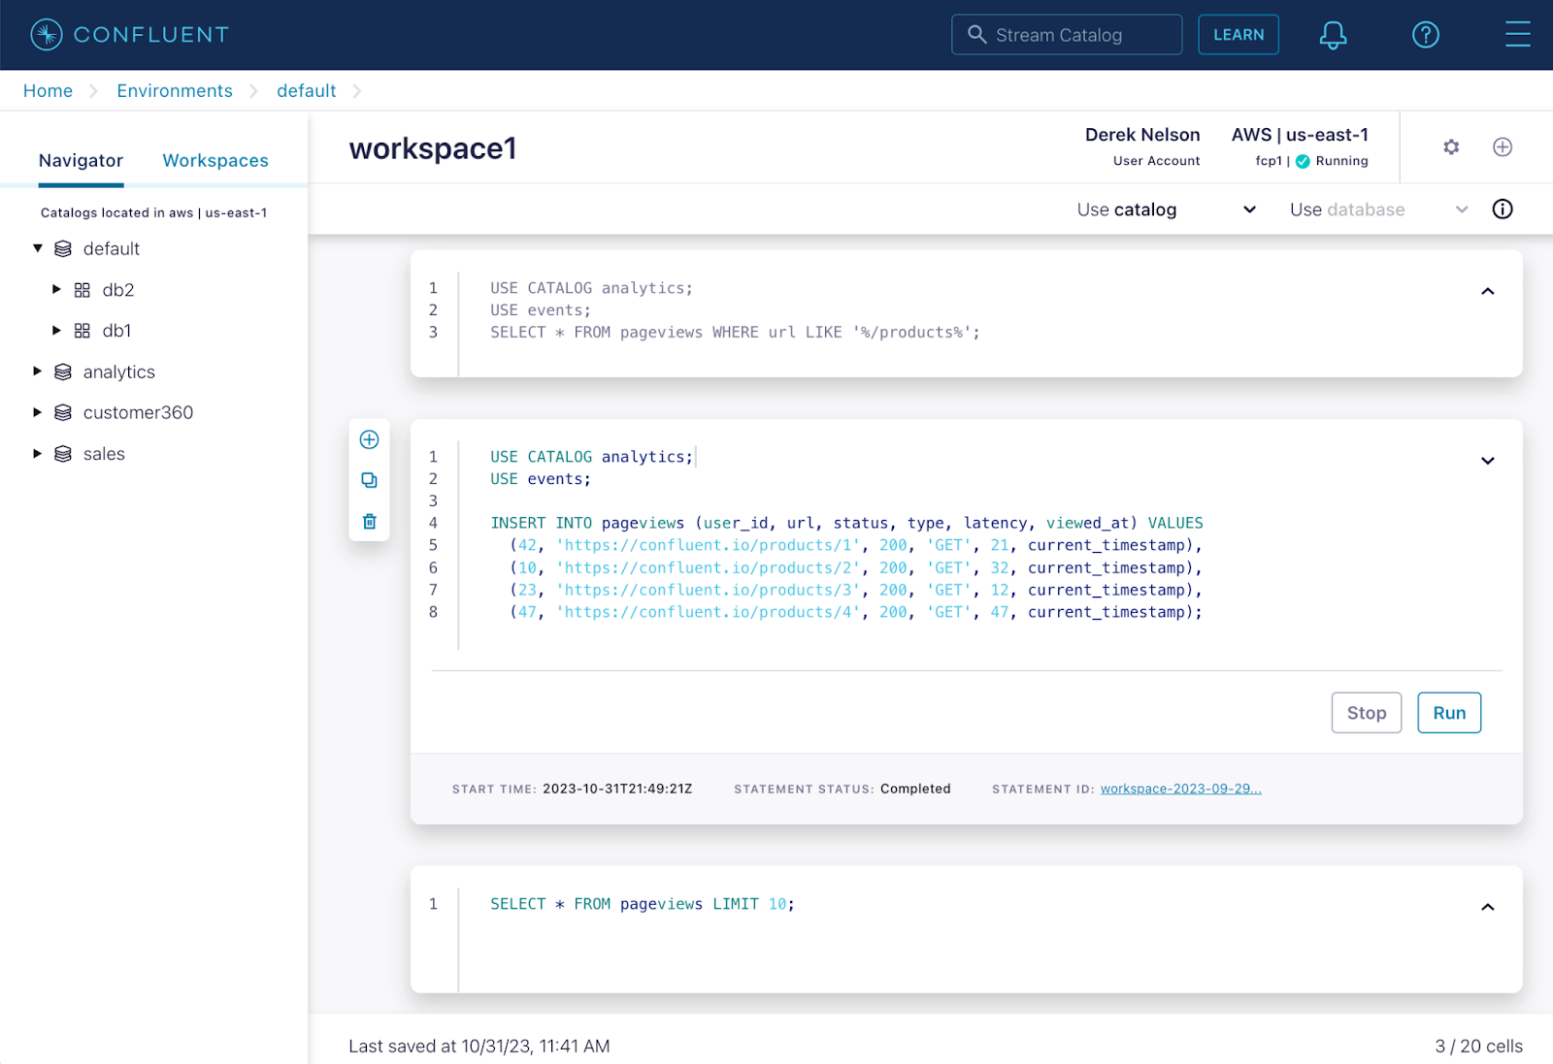Click the LEARN button
The width and height of the screenshot is (1553, 1064).
click(x=1239, y=35)
